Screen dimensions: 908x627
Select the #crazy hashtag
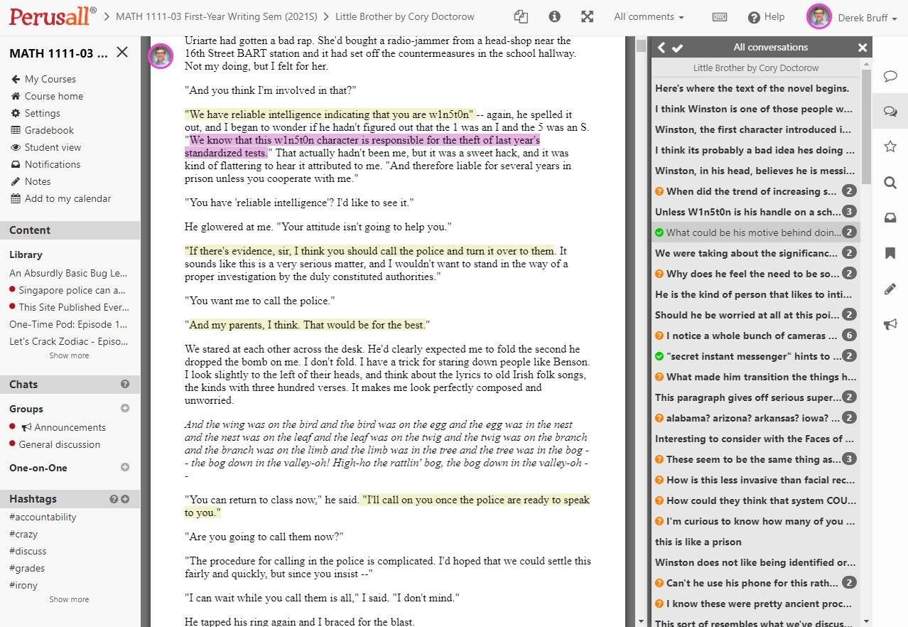coord(23,534)
